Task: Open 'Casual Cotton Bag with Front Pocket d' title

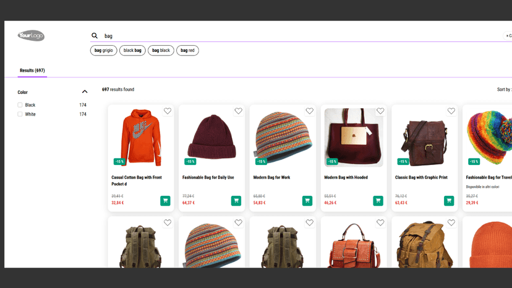Action: [x=137, y=180]
